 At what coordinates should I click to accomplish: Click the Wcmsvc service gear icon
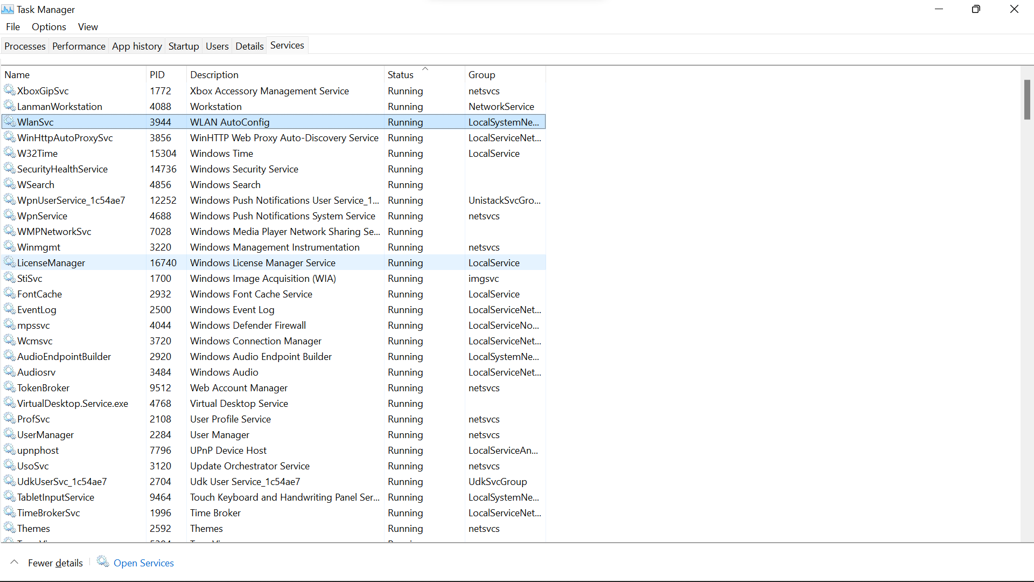pyautogui.click(x=10, y=341)
